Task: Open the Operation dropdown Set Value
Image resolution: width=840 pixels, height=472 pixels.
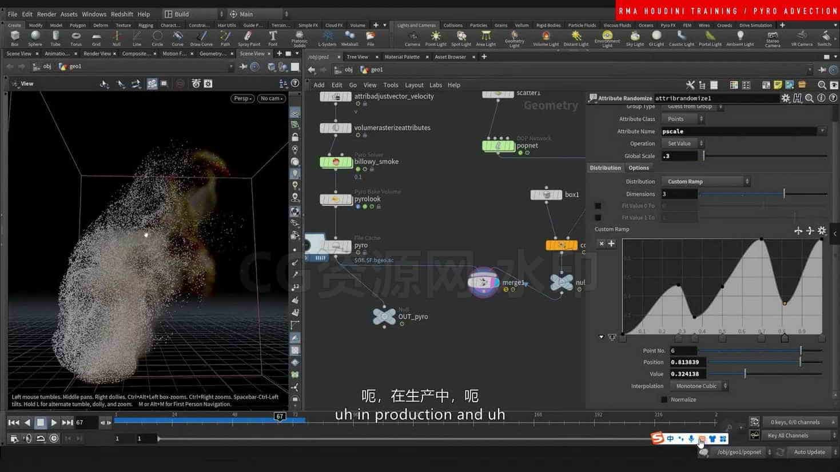Action: (x=683, y=143)
